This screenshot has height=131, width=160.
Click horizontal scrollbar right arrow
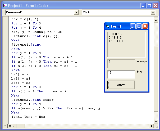[152, 126]
